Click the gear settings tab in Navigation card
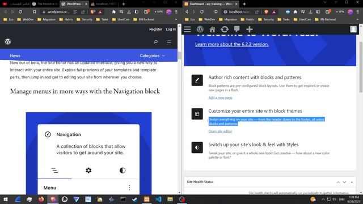This screenshot has height=204, width=363. click(88, 171)
